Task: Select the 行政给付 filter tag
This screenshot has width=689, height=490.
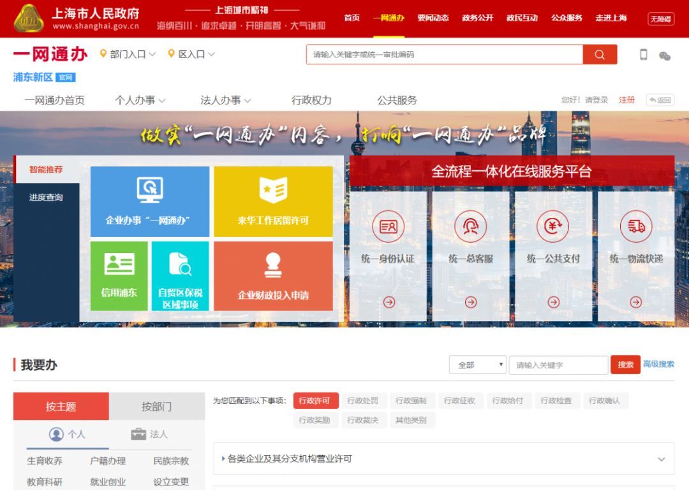Action: click(508, 401)
